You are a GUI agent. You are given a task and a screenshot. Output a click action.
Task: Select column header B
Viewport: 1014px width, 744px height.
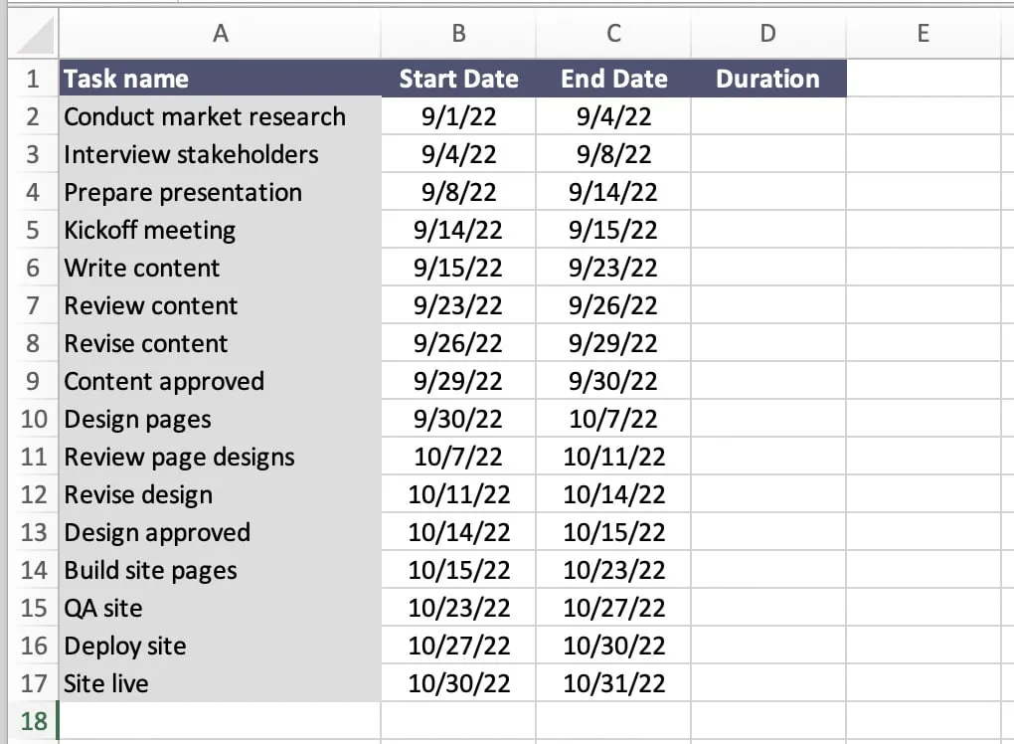[457, 33]
